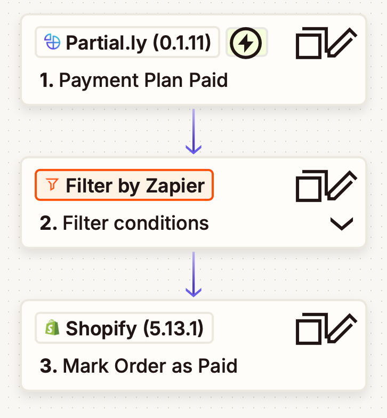Select the Shopify (5.13.1) app badge
Image resolution: width=387 pixels, height=418 pixels.
[x=124, y=328]
